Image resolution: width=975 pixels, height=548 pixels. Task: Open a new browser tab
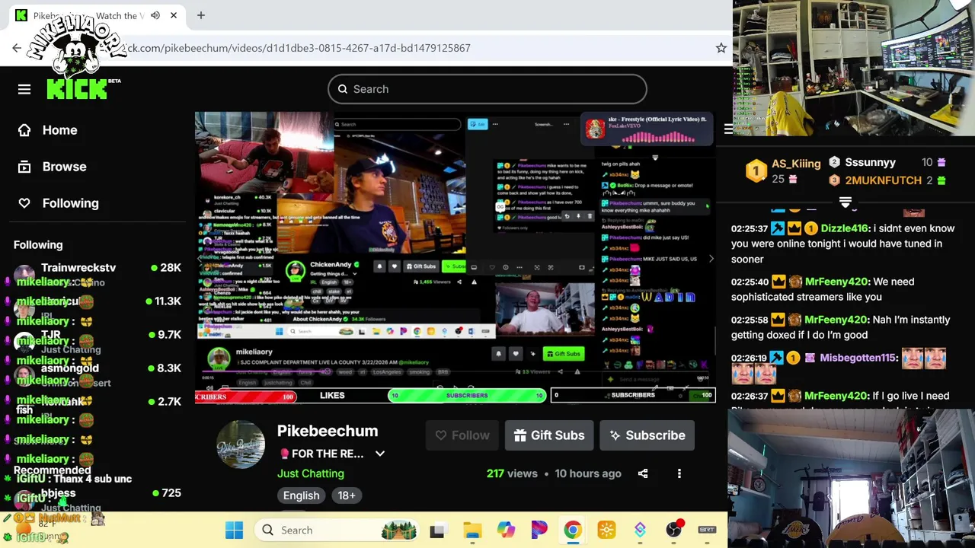point(201,15)
